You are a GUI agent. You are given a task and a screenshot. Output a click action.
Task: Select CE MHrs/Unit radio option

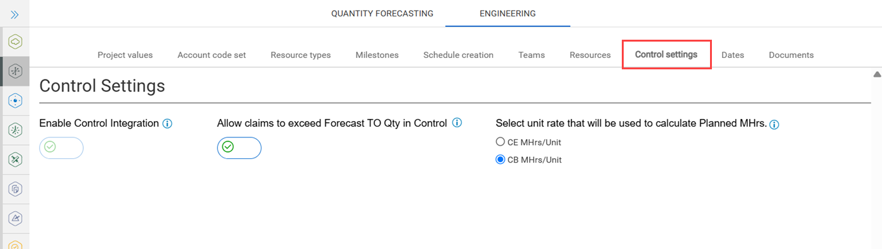[500, 142]
